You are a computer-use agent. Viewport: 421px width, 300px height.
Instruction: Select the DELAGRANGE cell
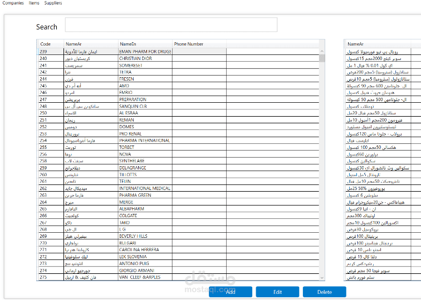(x=145, y=168)
